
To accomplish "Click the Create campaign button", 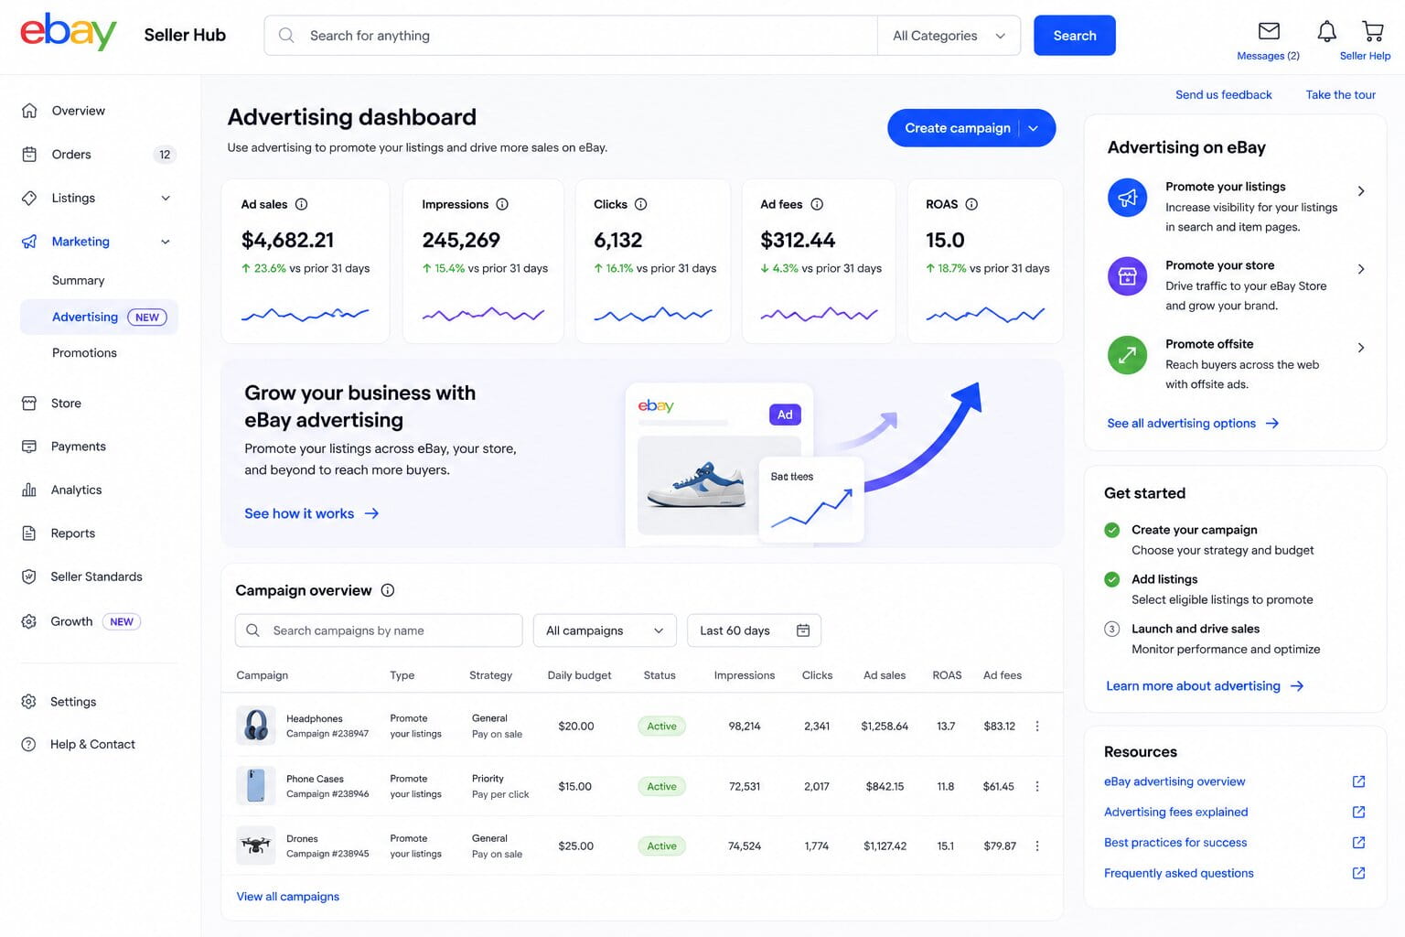I will 957,128.
